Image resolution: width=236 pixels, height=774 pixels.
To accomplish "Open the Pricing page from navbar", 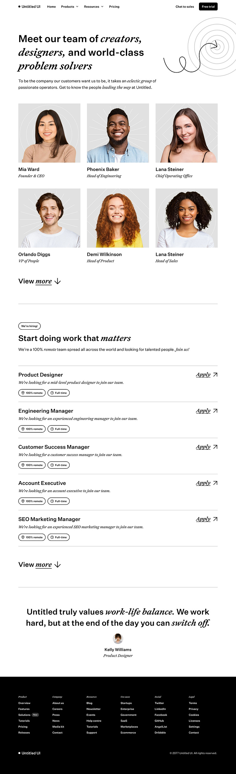I will [114, 7].
